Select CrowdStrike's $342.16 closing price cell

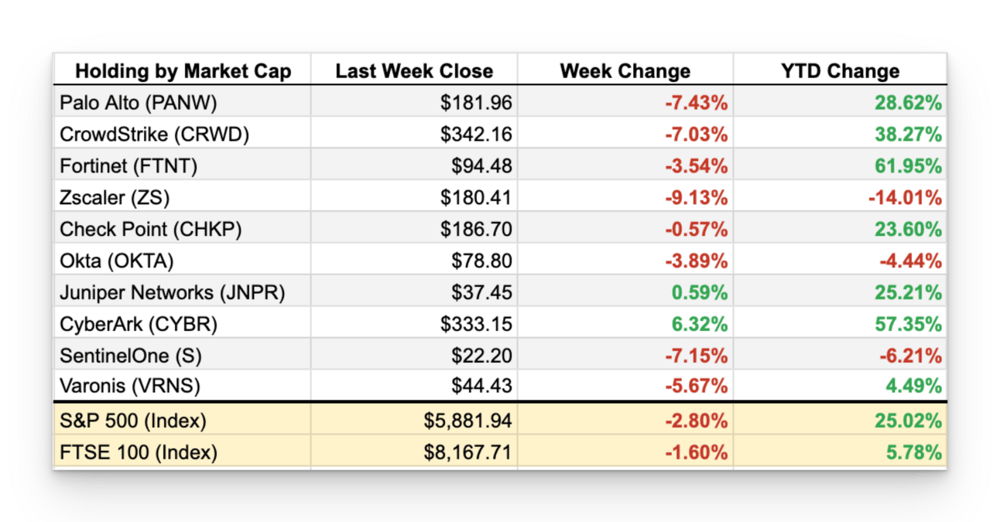476,135
